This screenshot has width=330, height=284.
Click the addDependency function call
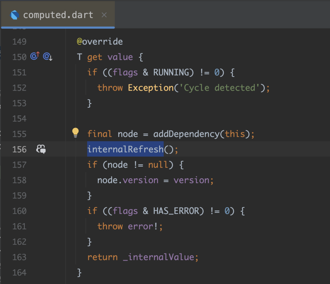click(186, 134)
